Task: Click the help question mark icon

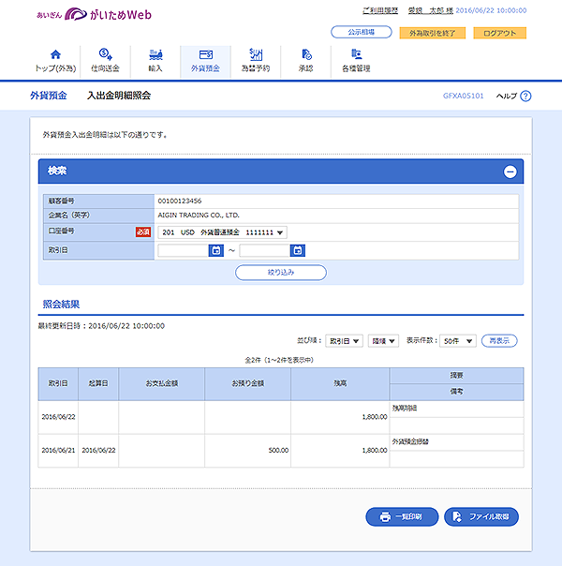Action: (525, 96)
